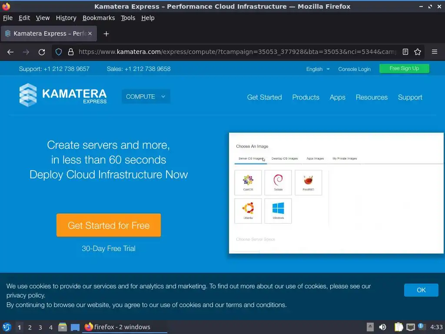
Task: Click the padlock site security icon
Action: coord(71,52)
